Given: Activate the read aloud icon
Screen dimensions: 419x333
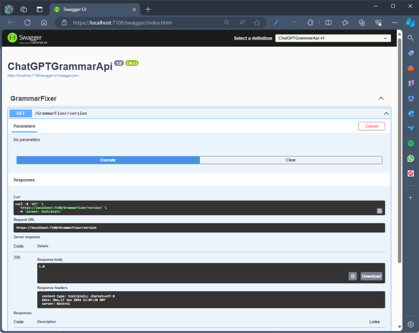Looking at the screenshot, I should [x=242, y=23].
